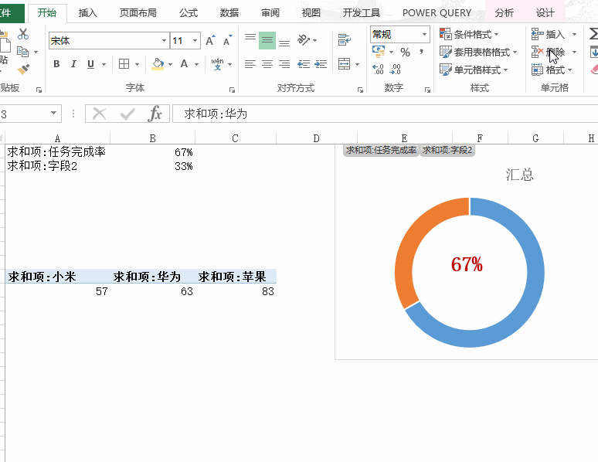Click the Wrap Text icon
The height and width of the screenshot is (462, 598).
[345, 40]
